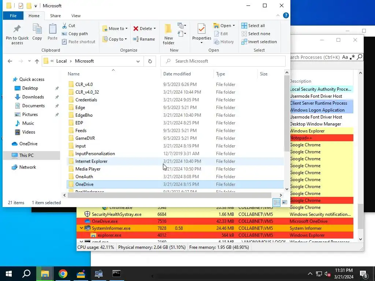Open Google Chrome from taskbar
This screenshot has width=375, height=281.
(63, 274)
